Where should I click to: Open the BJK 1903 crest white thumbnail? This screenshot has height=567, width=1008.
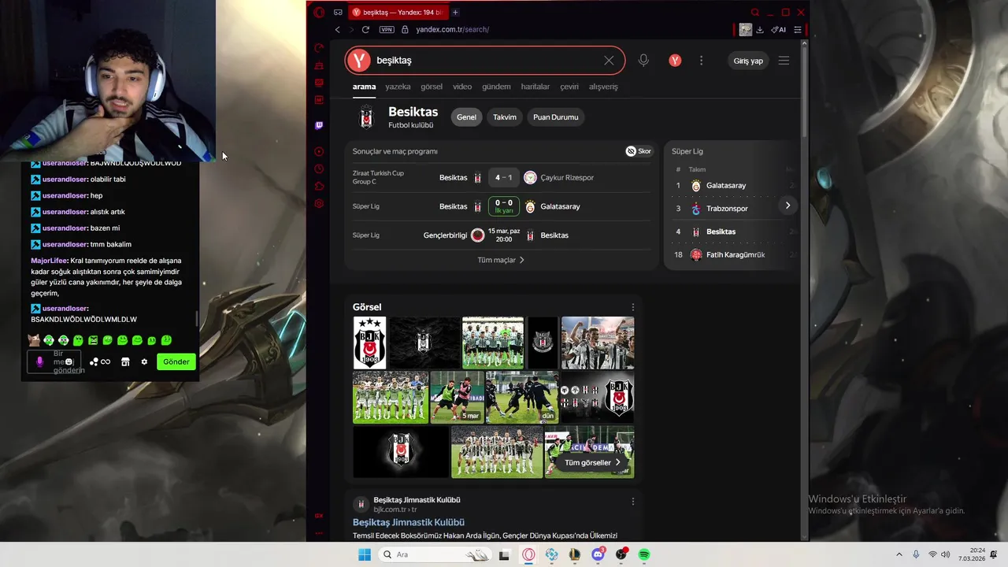coord(369,343)
